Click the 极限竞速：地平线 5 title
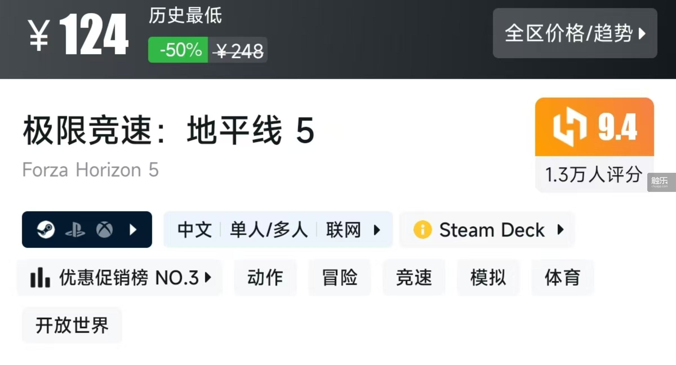The width and height of the screenshot is (676, 365). click(168, 130)
